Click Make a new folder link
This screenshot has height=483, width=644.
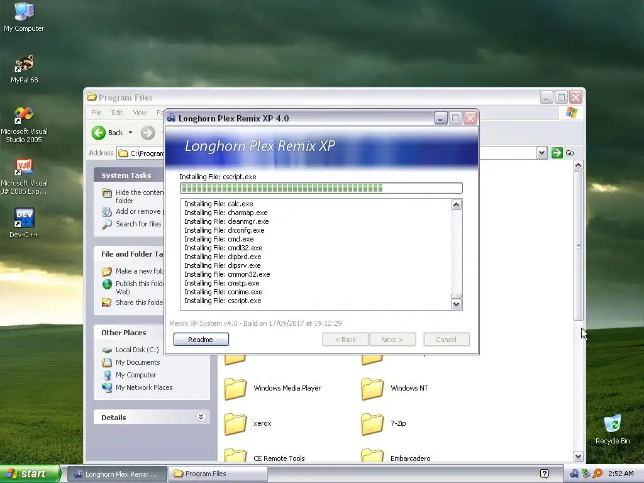(x=140, y=271)
